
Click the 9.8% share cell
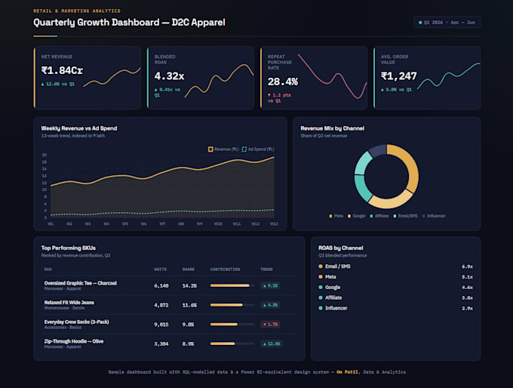[188, 325]
